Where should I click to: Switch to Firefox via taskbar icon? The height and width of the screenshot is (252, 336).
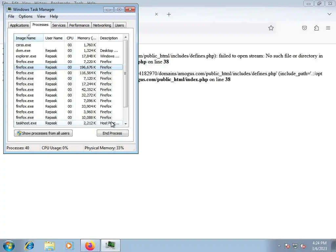point(90,245)
